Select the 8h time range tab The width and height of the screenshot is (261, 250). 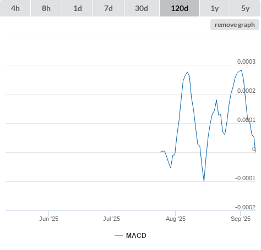46,8
